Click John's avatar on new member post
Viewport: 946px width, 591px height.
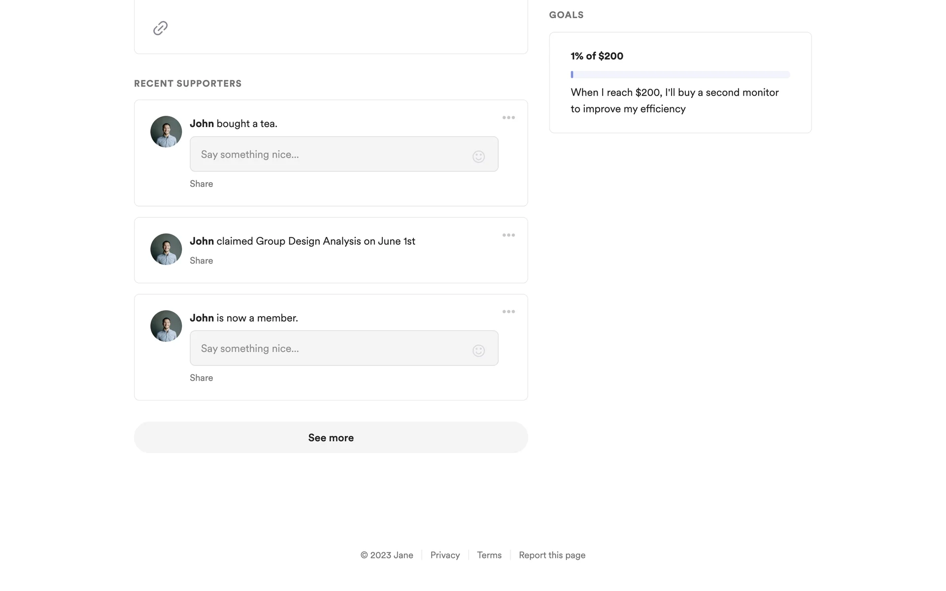[166, 326]
